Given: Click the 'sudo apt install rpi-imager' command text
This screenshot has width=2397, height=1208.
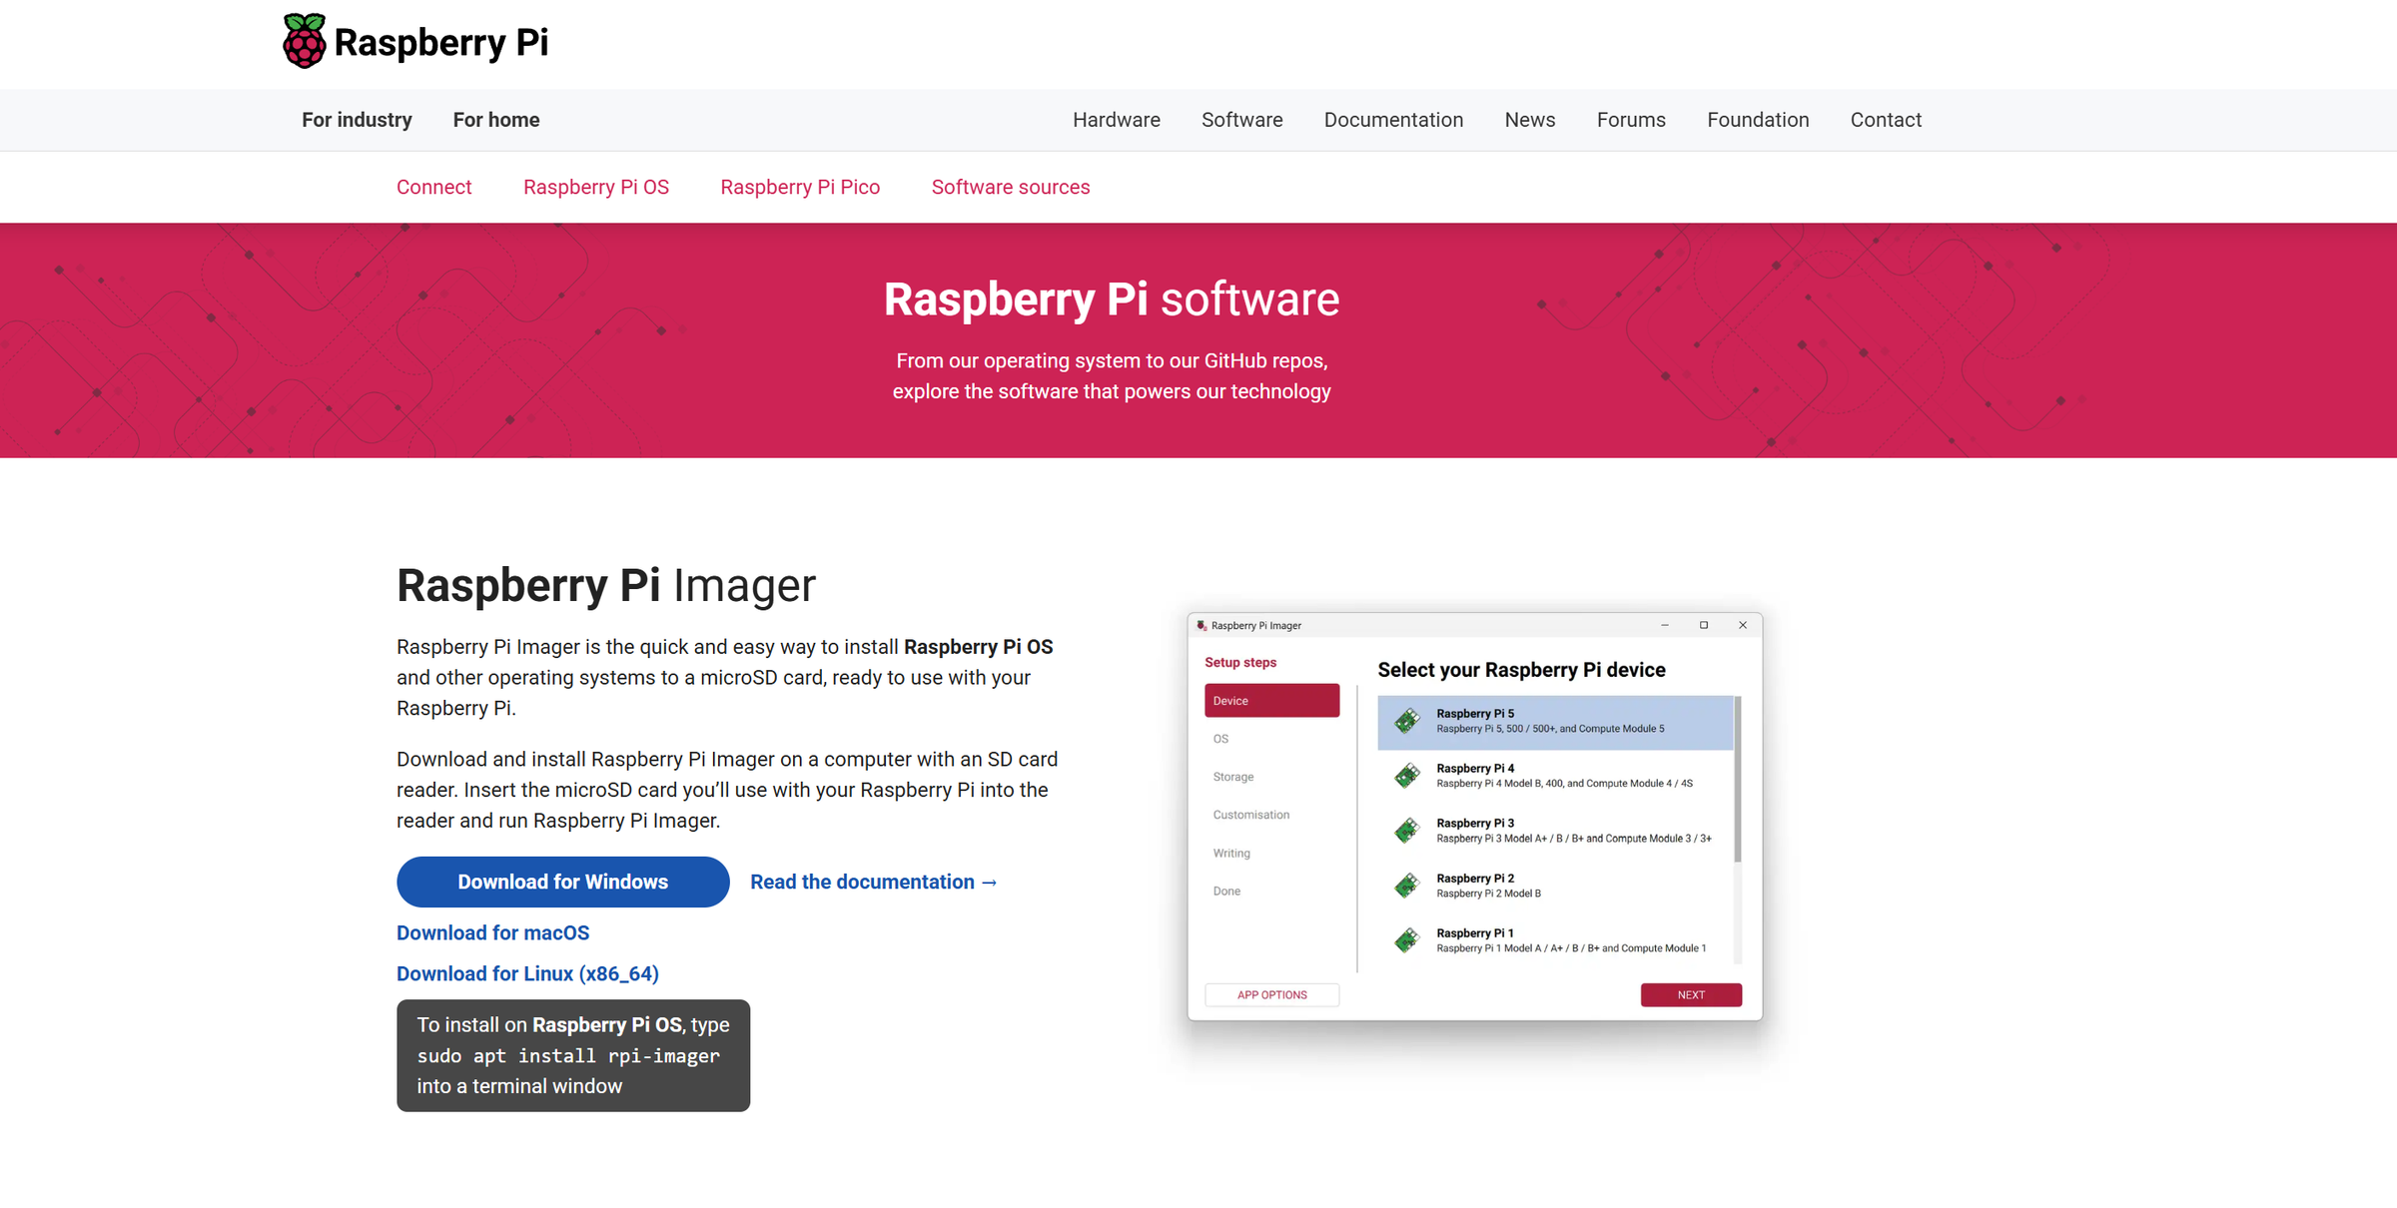Looking at the screenshot, I should coord(568,1055).
